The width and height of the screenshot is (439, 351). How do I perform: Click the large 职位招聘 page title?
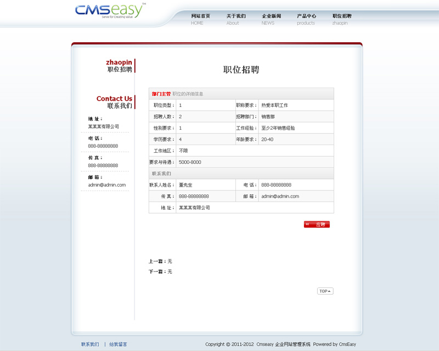241,70
